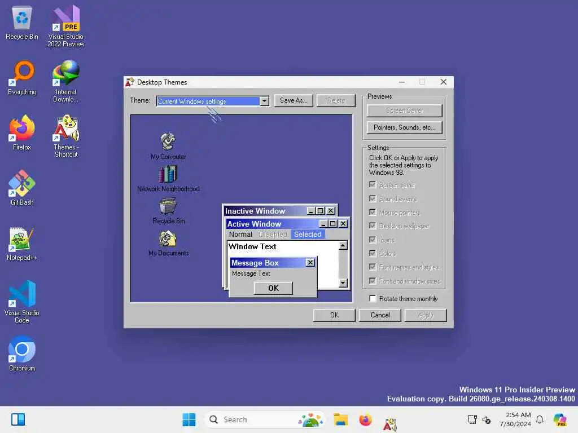Click the Screen Saver preview button
The image size is (578, 433).
[404, 111]
